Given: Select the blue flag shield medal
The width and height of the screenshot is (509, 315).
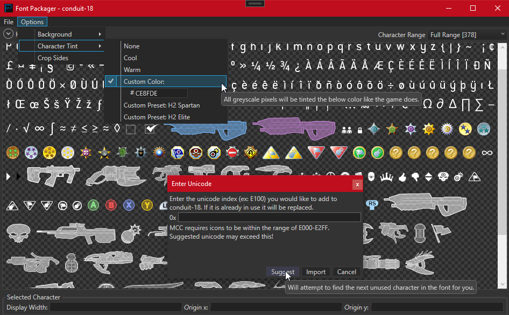Looking at the screenshot, I should [177, 153].
